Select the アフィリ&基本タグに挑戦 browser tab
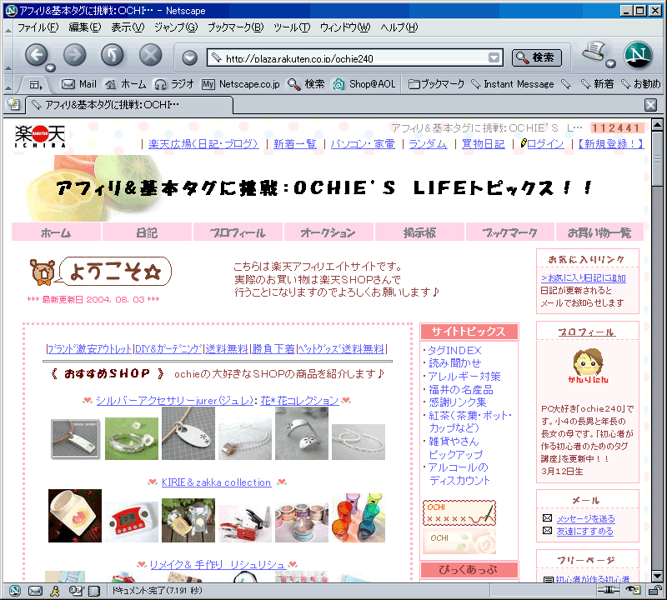Image resolution: width=667 pixels, height=600 pixels. (x=129, y=105)
